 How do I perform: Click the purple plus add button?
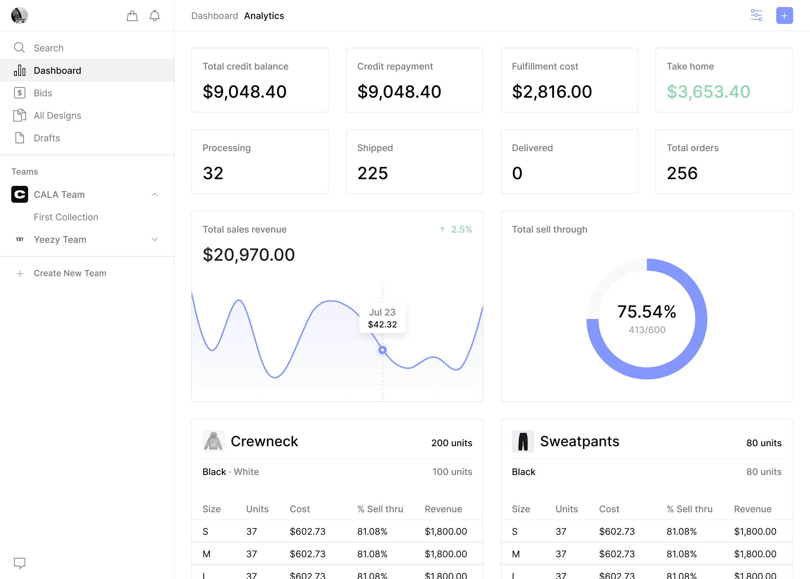(x=784, y=16)
